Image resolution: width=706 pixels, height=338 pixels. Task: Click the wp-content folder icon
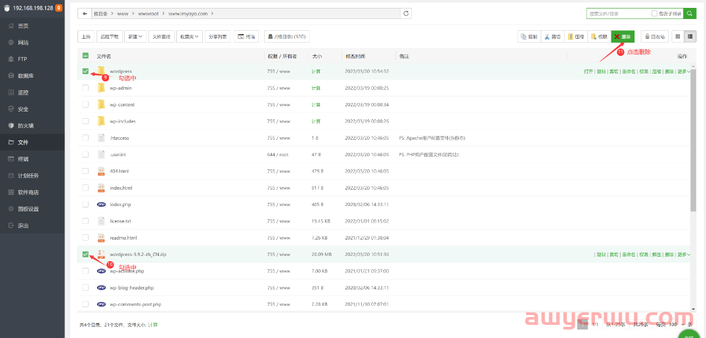(101, 104)
